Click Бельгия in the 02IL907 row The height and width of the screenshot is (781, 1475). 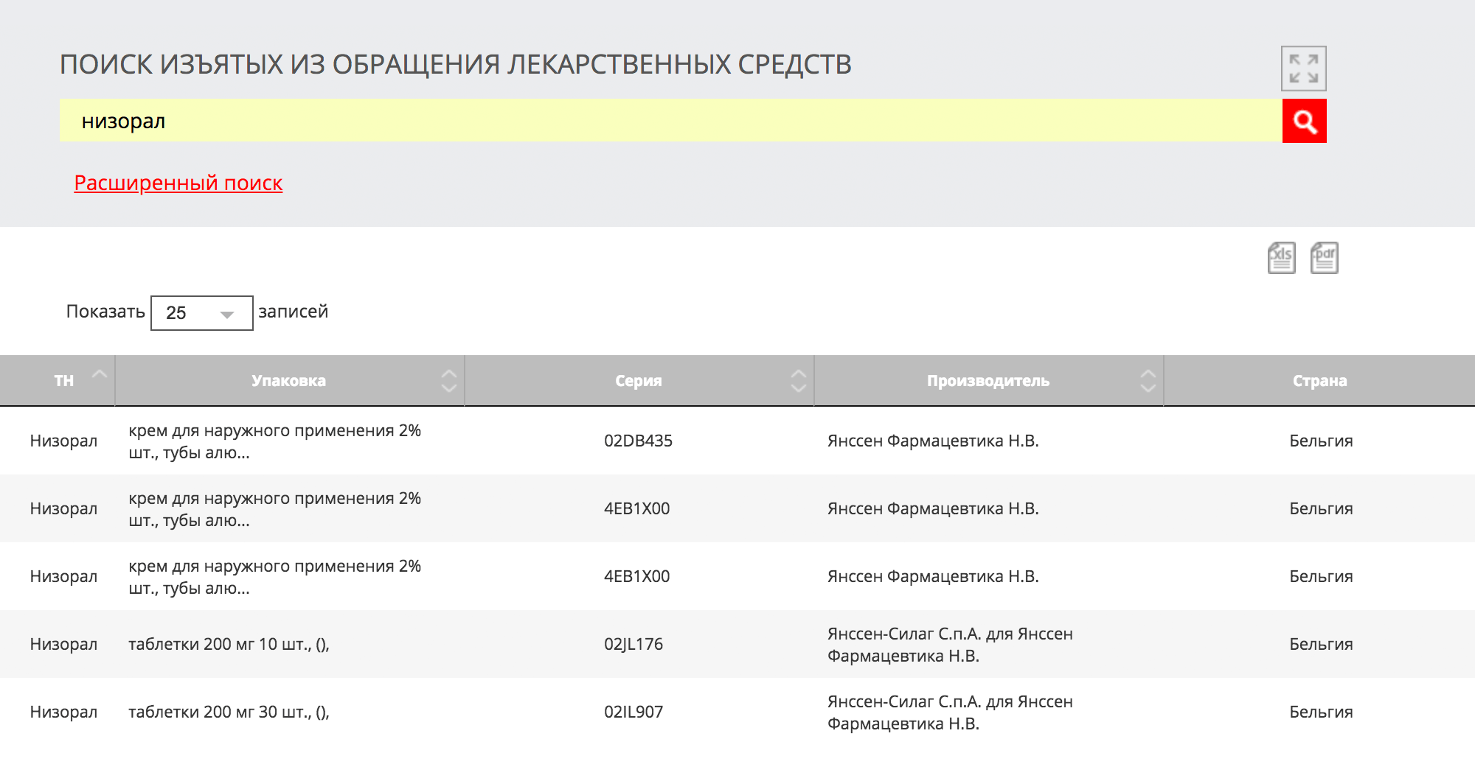tap(1321, 712)
